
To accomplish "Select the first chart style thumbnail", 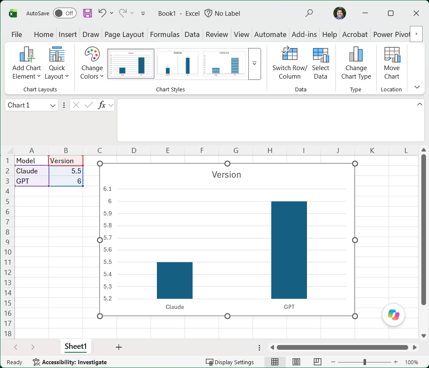I will 131,64.
